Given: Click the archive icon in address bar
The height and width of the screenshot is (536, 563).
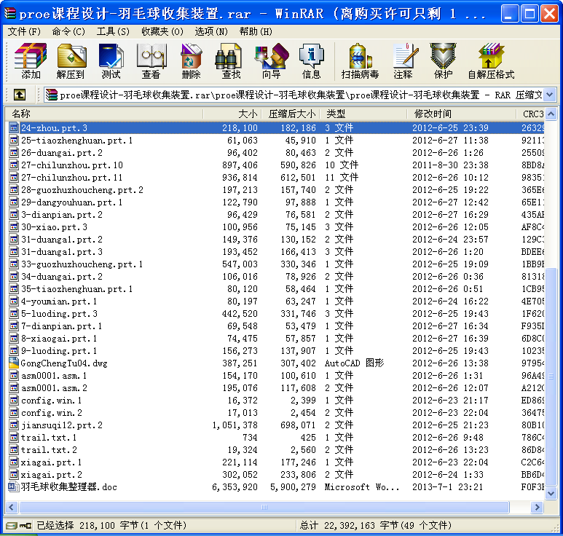Looking at the screenshot, I should click(51, 95).
